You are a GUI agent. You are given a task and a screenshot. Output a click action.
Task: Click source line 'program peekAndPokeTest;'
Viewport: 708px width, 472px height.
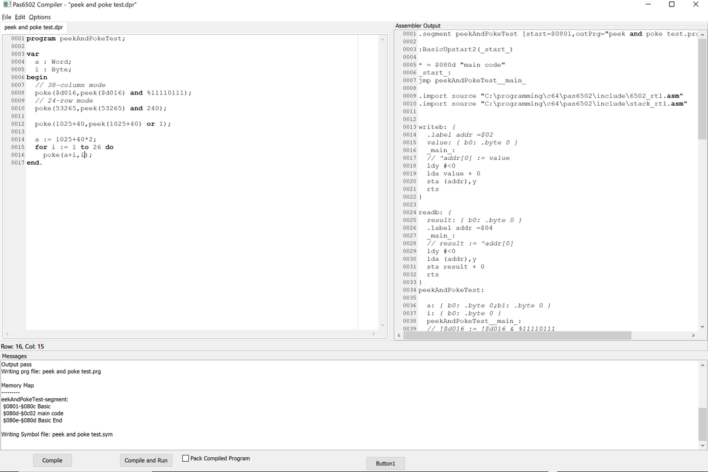pyautogui.click(x=76, y=38)
